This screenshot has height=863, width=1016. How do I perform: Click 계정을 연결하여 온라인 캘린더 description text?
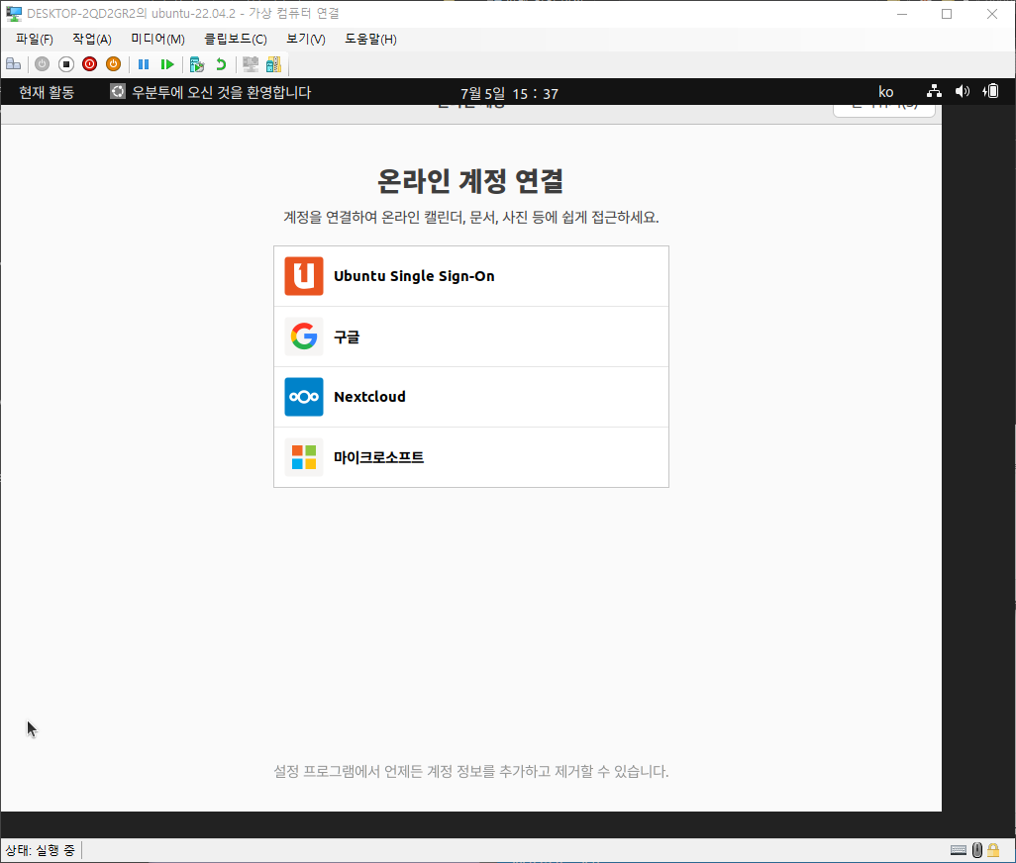click(x=471, y=218)
